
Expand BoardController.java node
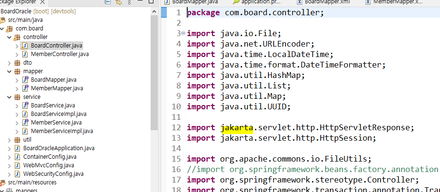point(17,46)
